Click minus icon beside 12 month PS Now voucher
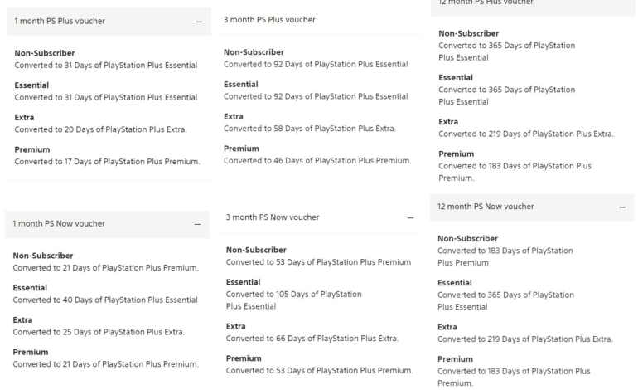The height and width of the screenshot is (390, 638). (x=622, y=207)
